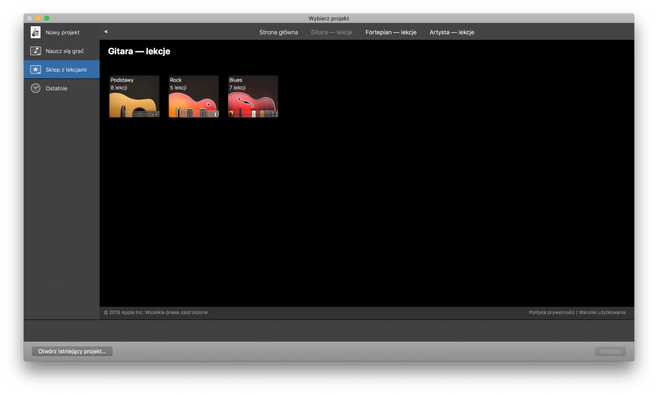
Task: Select Nowy projekt in the sidebar
Action: click(61, 32)
